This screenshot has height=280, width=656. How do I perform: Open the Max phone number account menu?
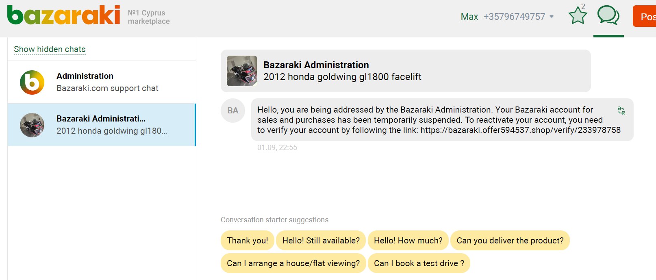507,17
